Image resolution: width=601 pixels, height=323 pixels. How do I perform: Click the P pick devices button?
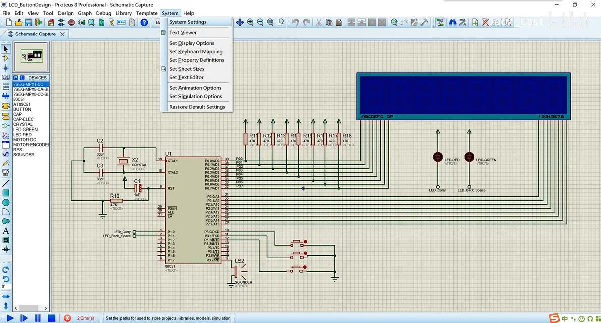(16, 78)
